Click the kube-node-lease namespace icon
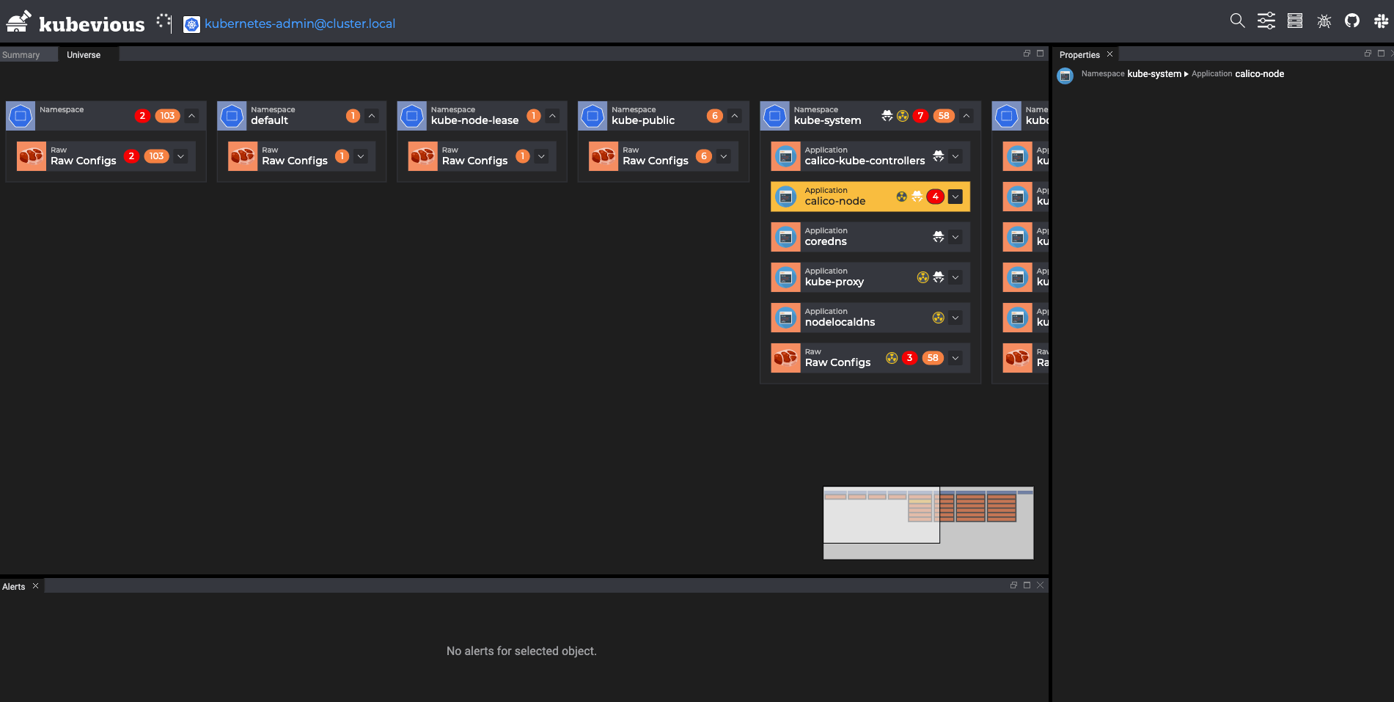The width and height of the screenshot is (1394, 702). (412, 116)
